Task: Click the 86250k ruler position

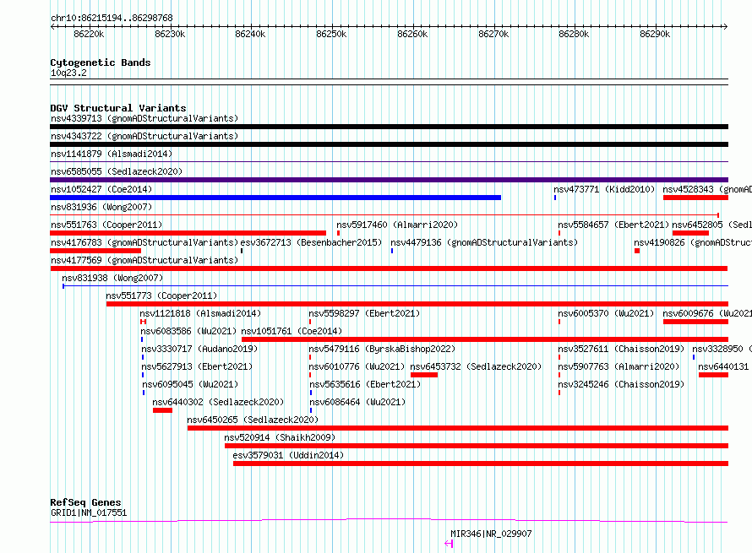Action: pyautogui.click(x=331, y=34)
